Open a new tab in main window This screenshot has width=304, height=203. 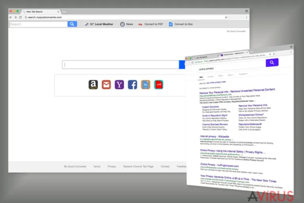pos(64,12)
